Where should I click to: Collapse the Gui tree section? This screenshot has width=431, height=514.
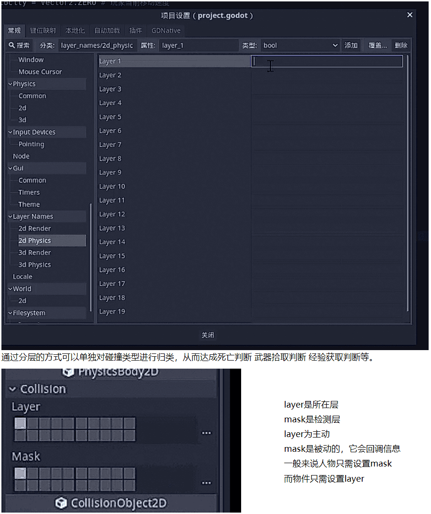coord(10,168)
